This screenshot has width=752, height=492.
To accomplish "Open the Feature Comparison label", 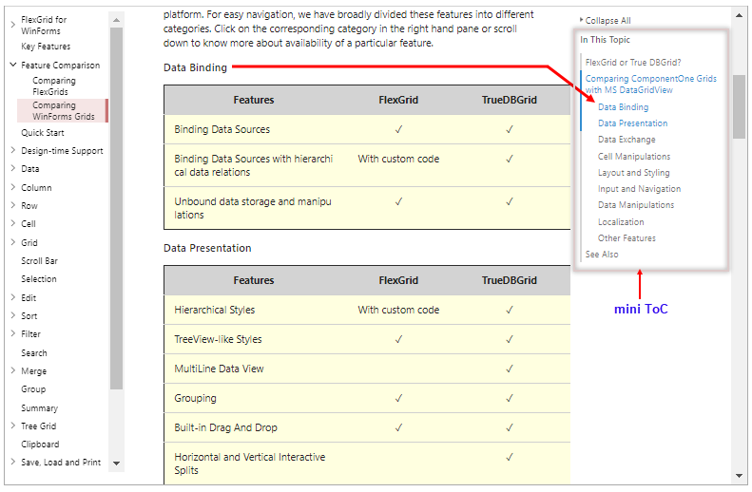I will point(61,66).
